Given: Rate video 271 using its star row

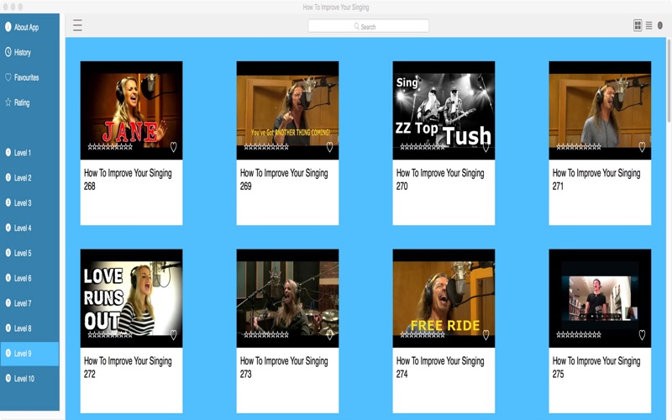Looking at the screenshot, I should click(x=579, y=147).
